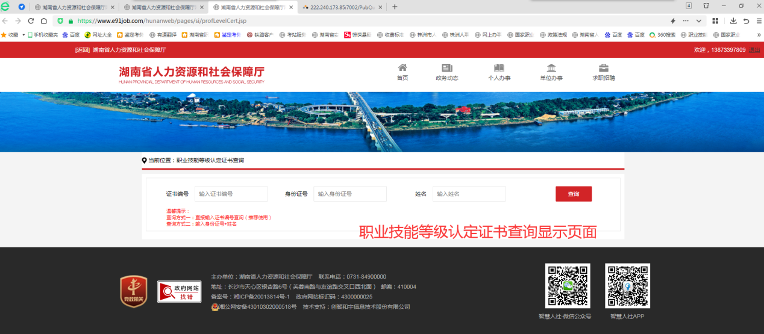The image size is (764, 334).
Task: Click the 首页 home icon
Action: (x=402, y=68)
